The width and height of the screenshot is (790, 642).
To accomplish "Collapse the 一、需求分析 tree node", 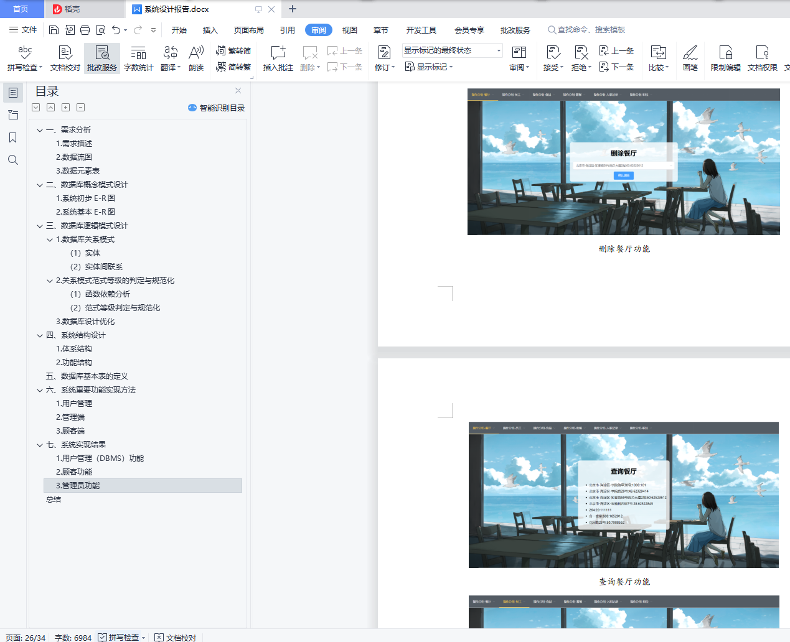I will 40,130.
